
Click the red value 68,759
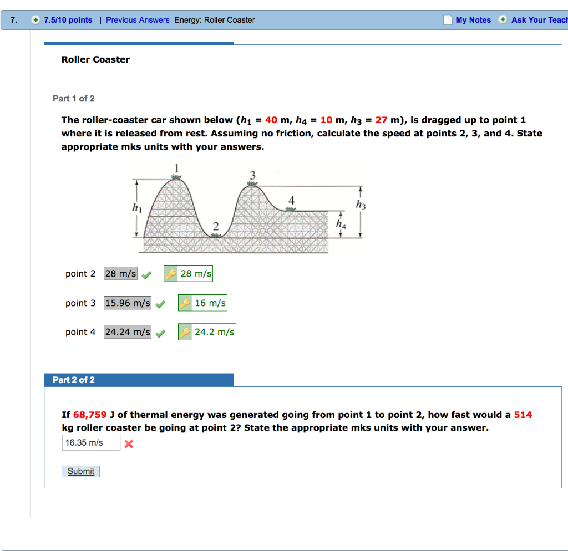click(x=90, y=415)
